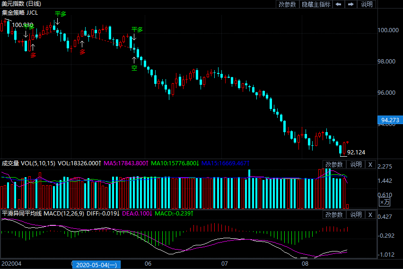This screenshot has width=403, height=269.
Task: Open 改参数 for the volume panel
Action: tap(334, 164)
